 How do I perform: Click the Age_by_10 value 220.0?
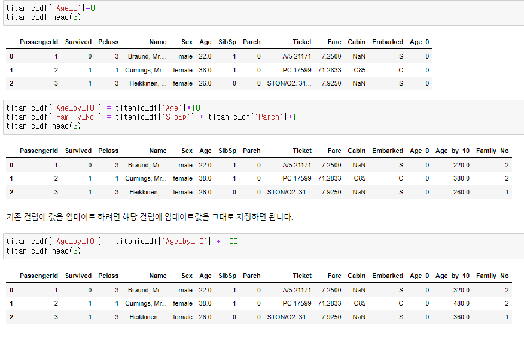pos(461,165)
